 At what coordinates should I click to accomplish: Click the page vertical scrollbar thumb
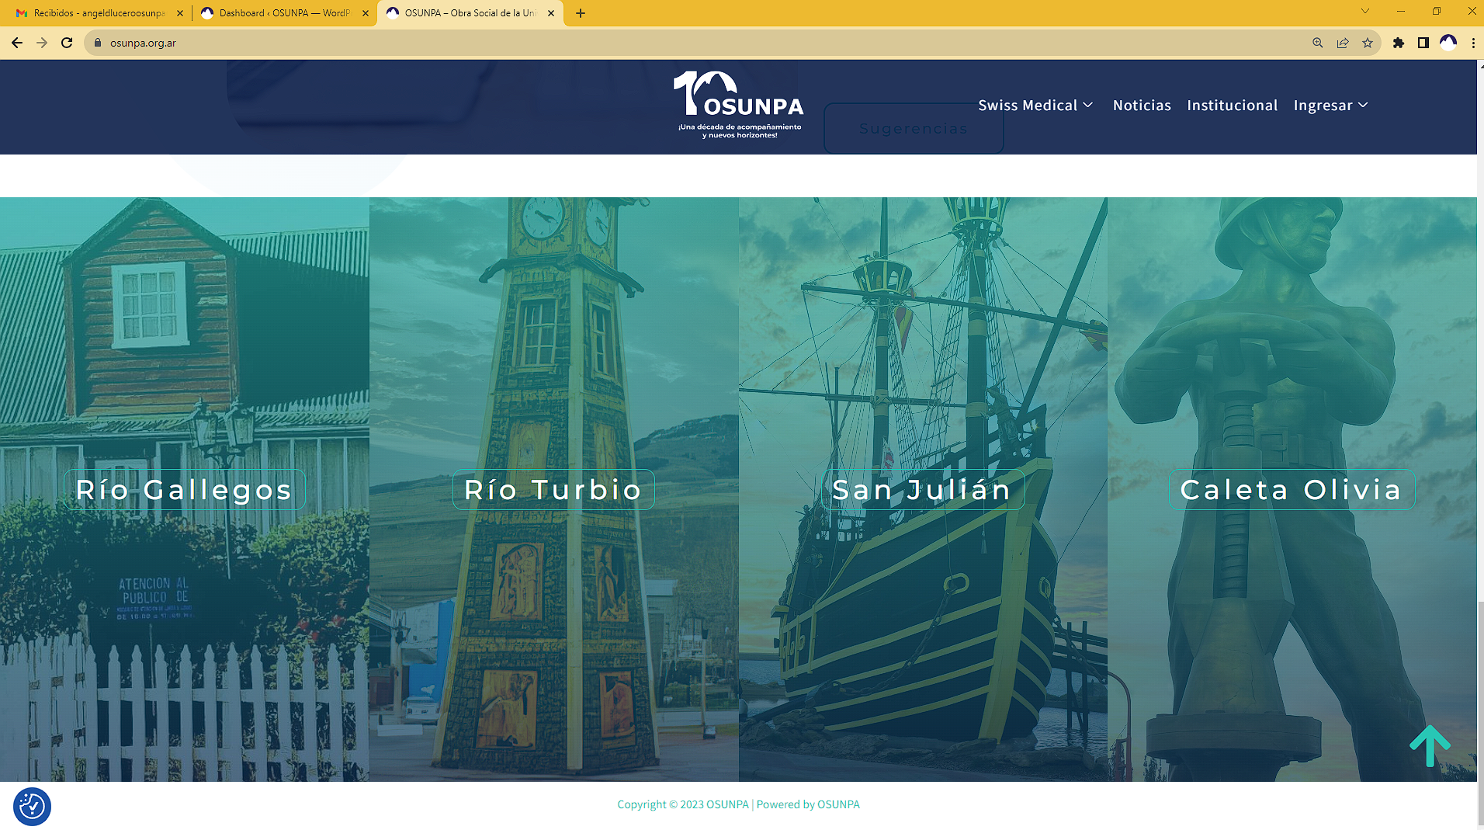[1480, 713]
